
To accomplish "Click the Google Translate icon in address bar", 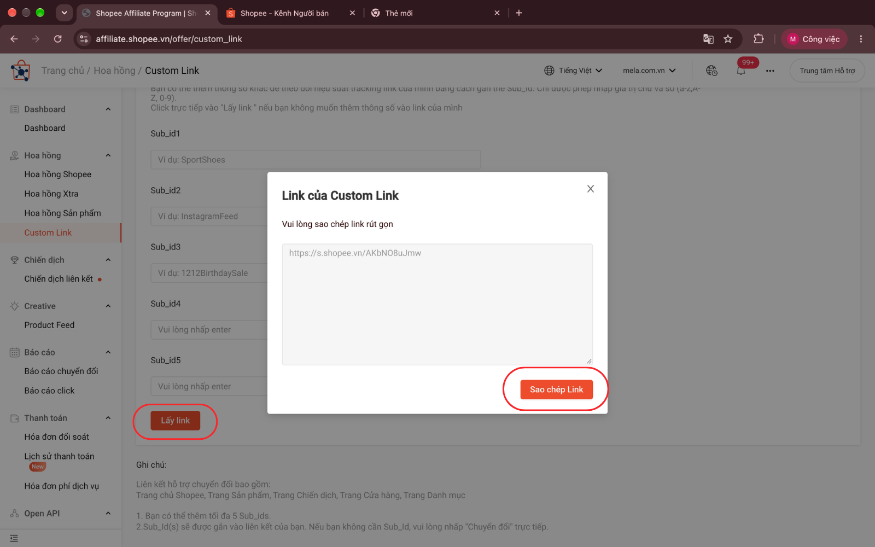I will 708,39.
